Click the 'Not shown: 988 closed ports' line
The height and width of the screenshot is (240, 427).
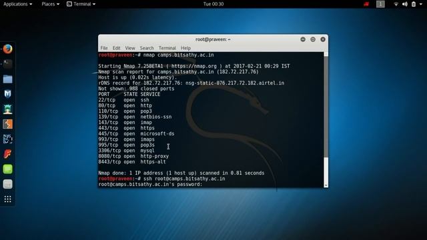136,89
